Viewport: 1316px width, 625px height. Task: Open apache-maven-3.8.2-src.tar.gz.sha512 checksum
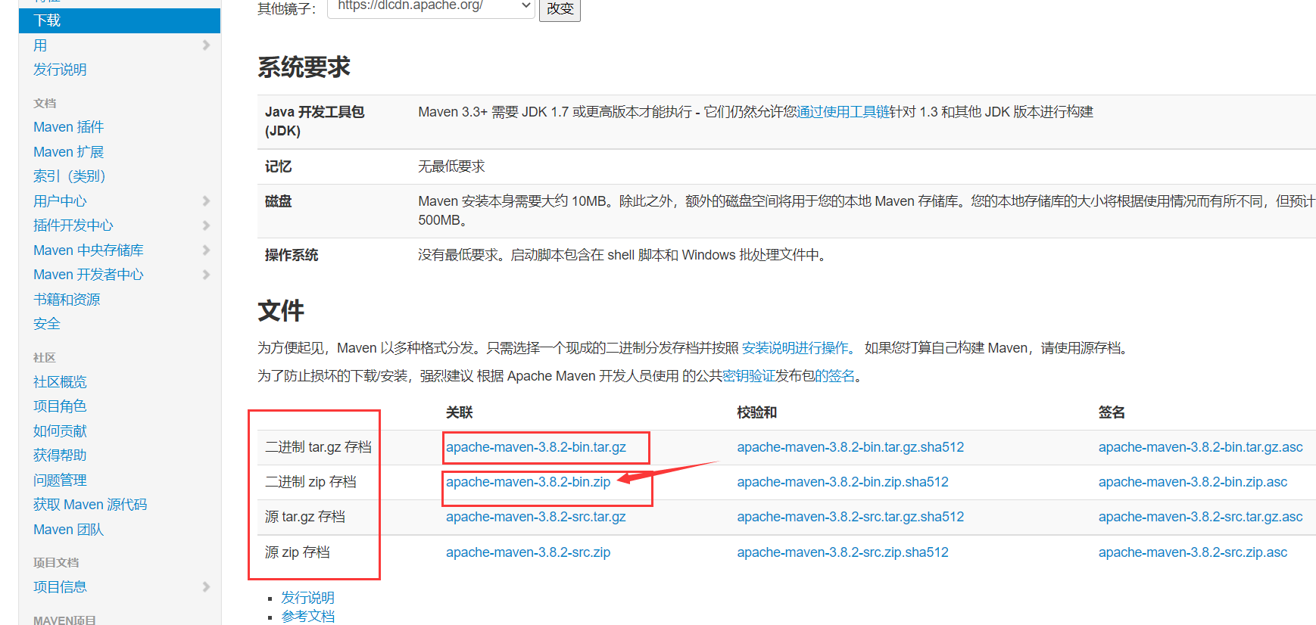pyautogui.click(x=850, y=517)
